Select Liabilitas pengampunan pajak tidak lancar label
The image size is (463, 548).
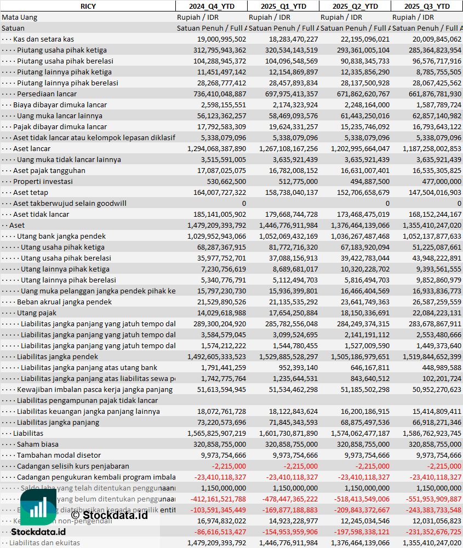[88, 401]
